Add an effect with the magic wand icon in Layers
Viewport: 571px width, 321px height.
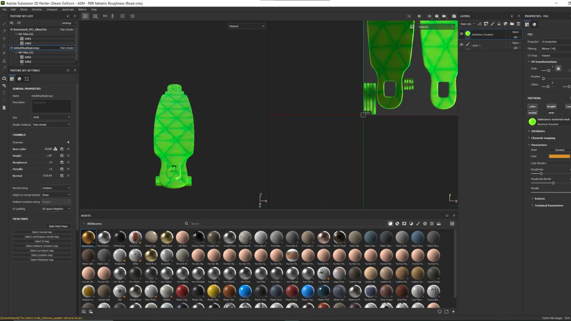[x=480, y=24]
